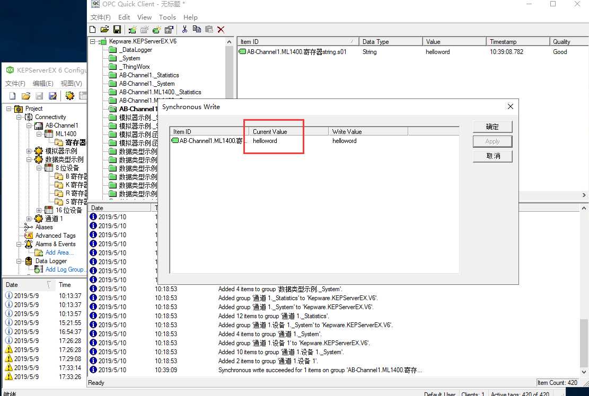
Task: Collapse the Connectivity tree node
Action: 19,117
